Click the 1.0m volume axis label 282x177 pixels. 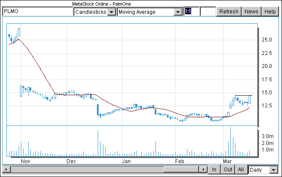267,150
